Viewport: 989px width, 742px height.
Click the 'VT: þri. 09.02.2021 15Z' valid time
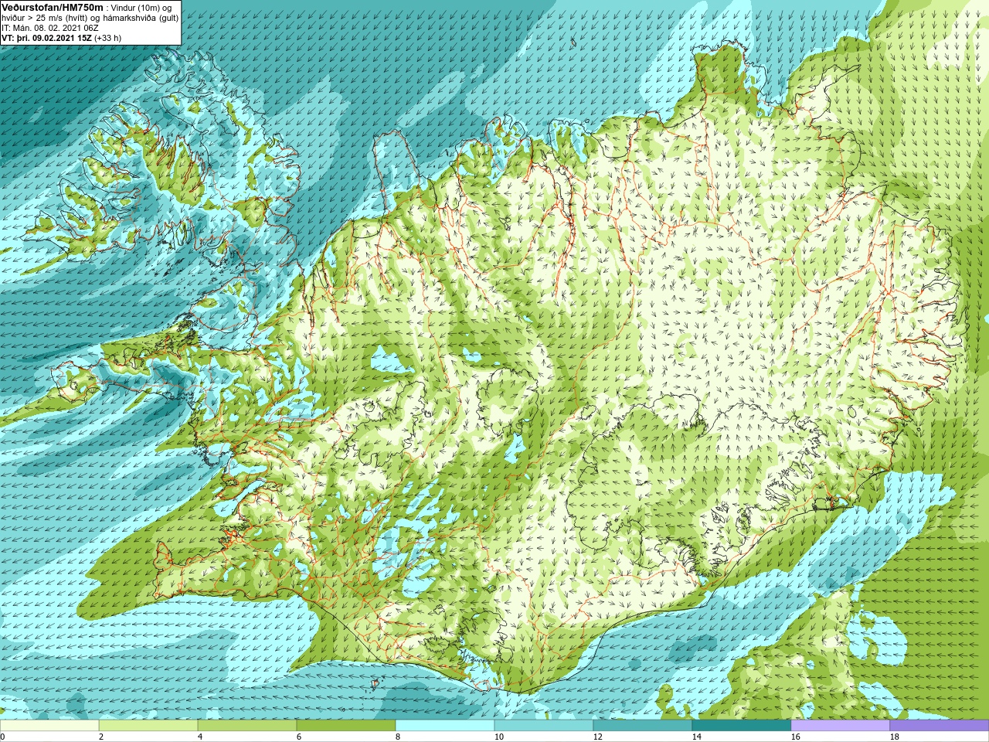point(46,38)
